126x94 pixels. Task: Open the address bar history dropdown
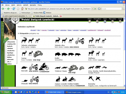point(92,9)
